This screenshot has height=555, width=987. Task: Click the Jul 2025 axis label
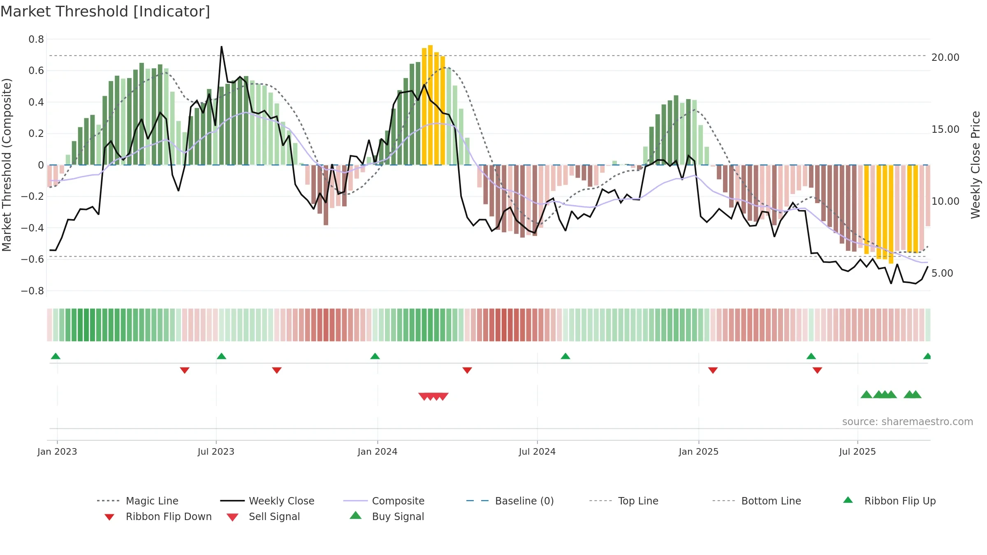click(x=857, y=452)
